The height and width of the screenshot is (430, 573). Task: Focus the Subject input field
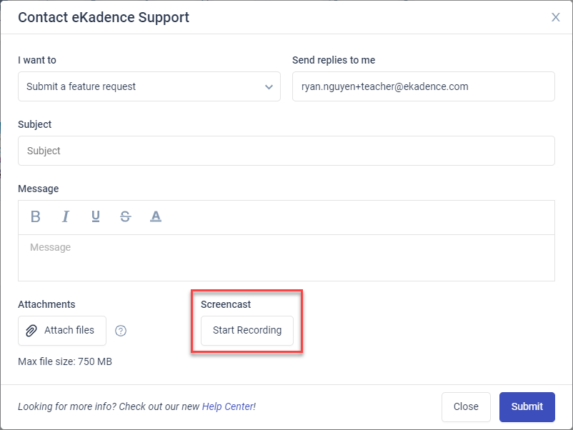click(x=286, y=151)
